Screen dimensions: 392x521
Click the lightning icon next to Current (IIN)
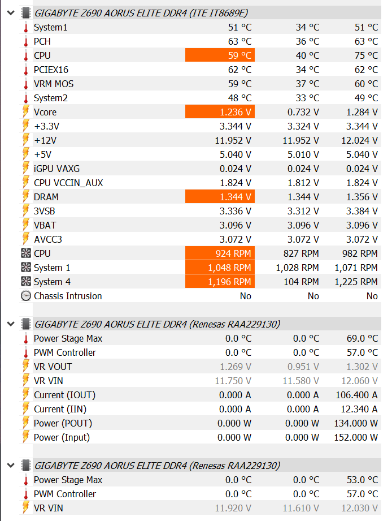(x=26, y=409)
